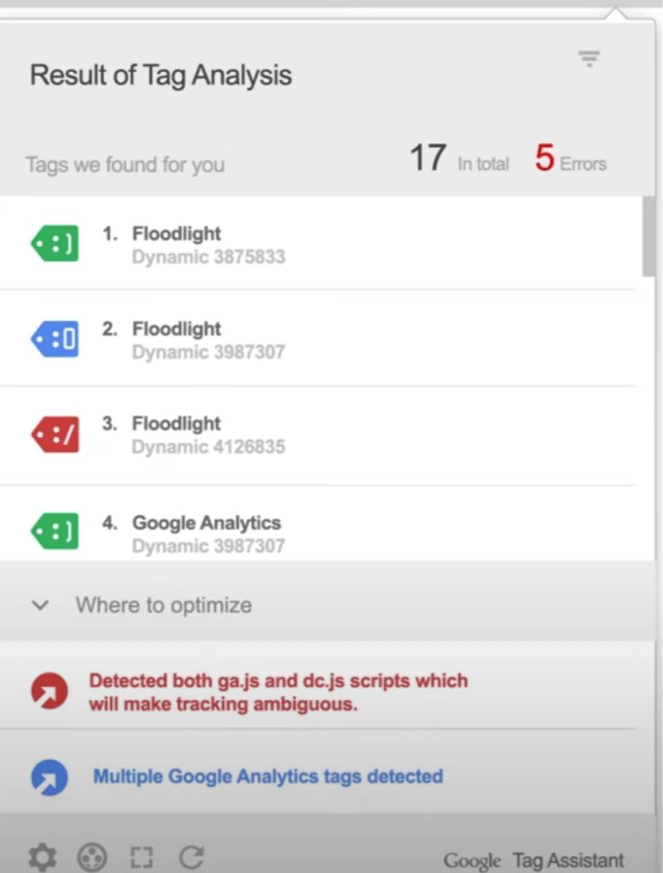The width and height of the screenshot is (663, 873).
Task: Click the green tag icon for Floodlight 3875833
Action: [55, 243]
